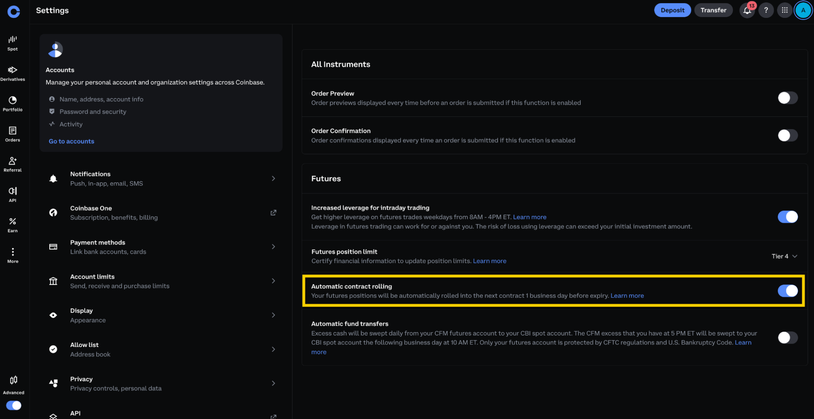Viewport: 814px width, 419px height.
Task: Enable Automatic fund transfers toggle
Action: [788, 338]
